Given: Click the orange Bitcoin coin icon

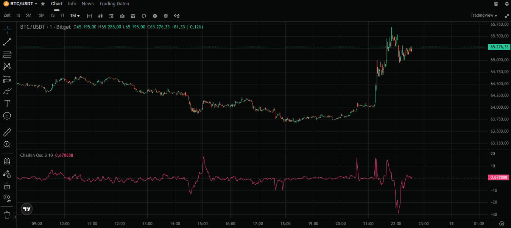Looking at the screenshot, I should [6, 4].
